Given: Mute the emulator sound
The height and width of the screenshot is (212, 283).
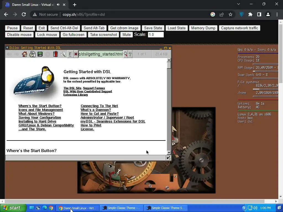Looking at the screenshot, I should pyautogui.click(x=127, y=35).
